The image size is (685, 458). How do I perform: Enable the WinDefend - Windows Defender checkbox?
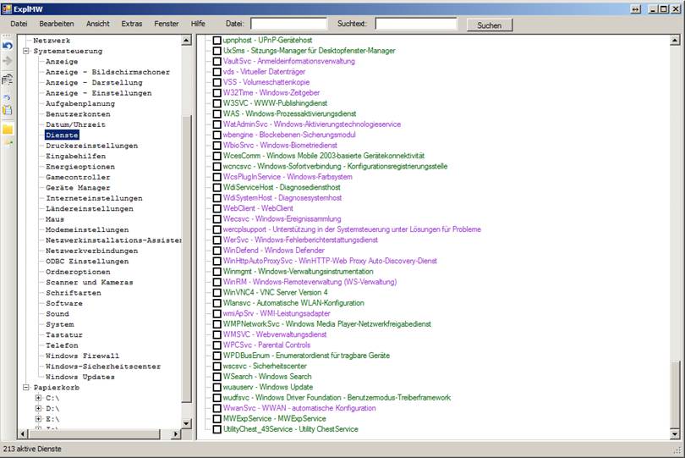click(216, 251)
